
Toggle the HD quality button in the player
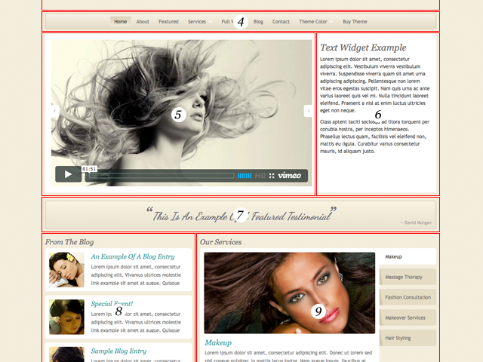click(x=260, y=176)
